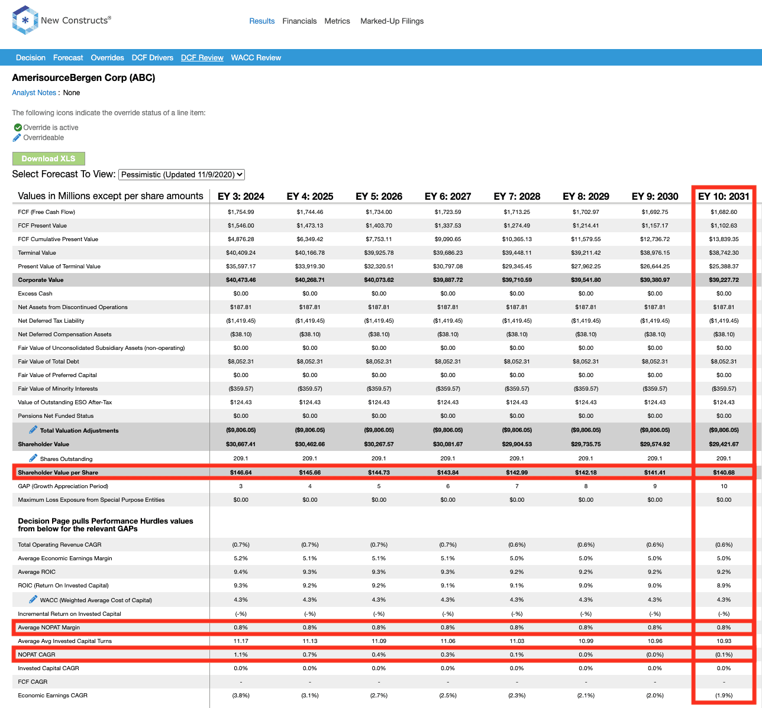The width and height of the screenshot is (762, 708).
Task: Click the EY 6: 2027 column header
Action: click(x=448, y=196)
